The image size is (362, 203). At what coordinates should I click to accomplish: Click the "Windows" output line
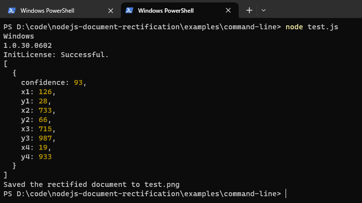pos(19,36)
